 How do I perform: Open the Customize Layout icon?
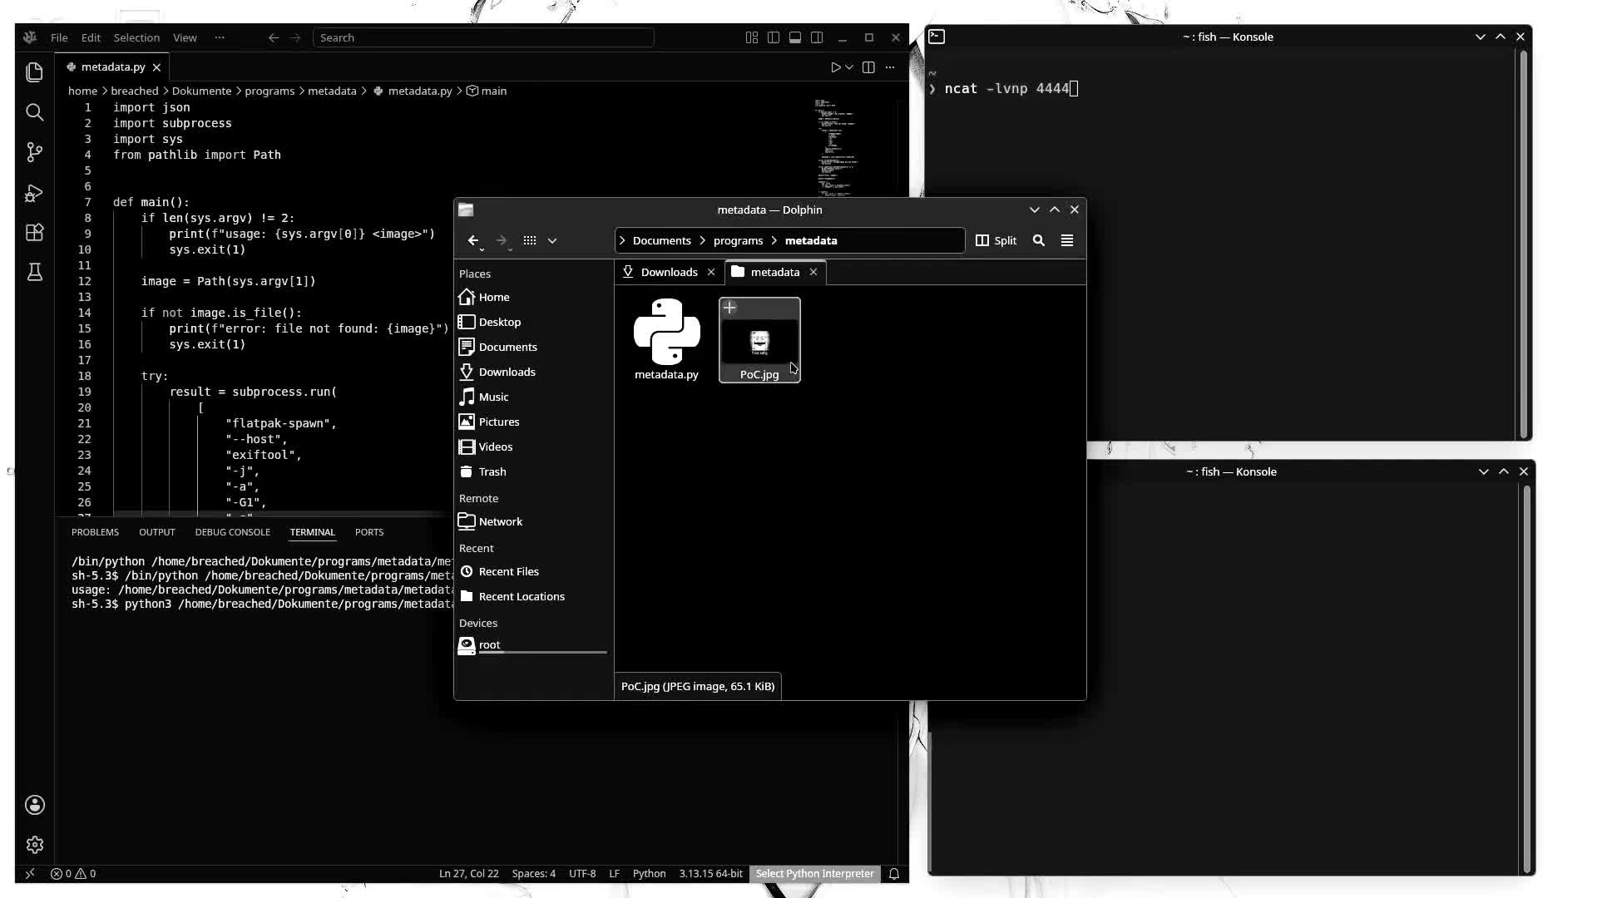click(752, 37)
